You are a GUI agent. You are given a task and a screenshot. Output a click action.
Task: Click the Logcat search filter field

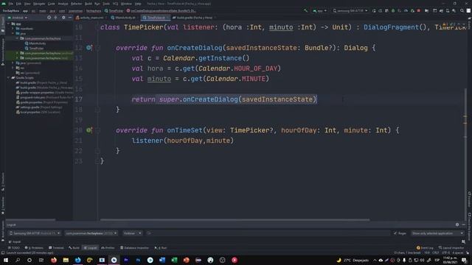(x=268, y=233)
